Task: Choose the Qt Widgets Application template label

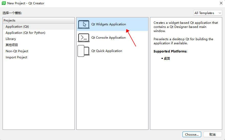Action: click(x=109, y=24)
